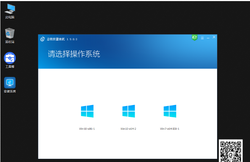The height and width of the screenshot is (162, 250).
Task: Close the installer window
Action: (214, 37)
